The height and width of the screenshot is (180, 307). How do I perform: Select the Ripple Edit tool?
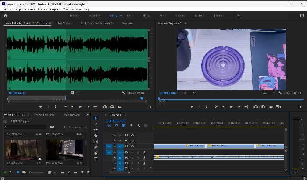tap(96, 130)
